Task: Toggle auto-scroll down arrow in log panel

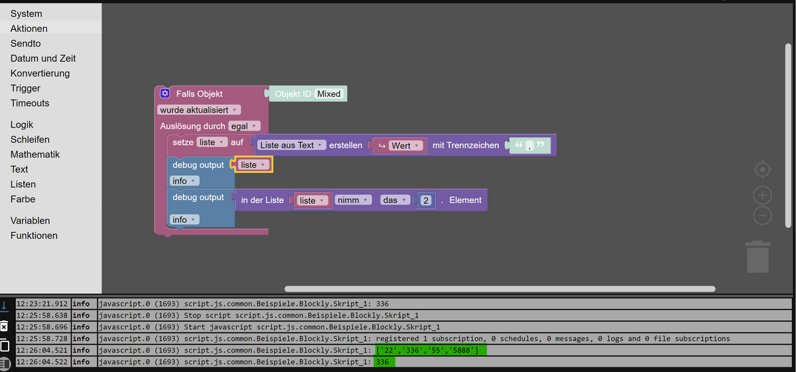Action: click(5, 306)
